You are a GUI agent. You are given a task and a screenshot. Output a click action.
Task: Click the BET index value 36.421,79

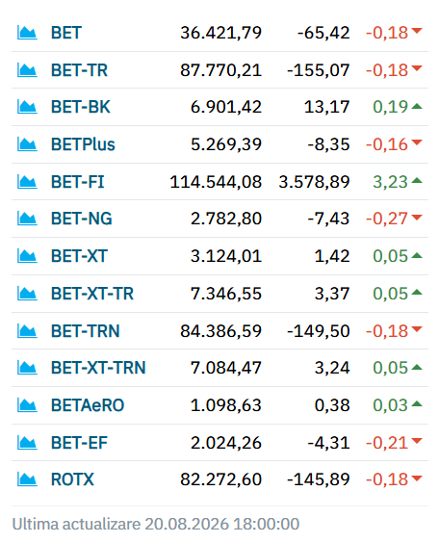[220, 33]
